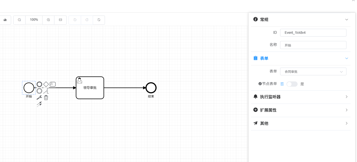357x162 pixels.
Task: Redo the last diagram change
Action: tap(87, 20)
